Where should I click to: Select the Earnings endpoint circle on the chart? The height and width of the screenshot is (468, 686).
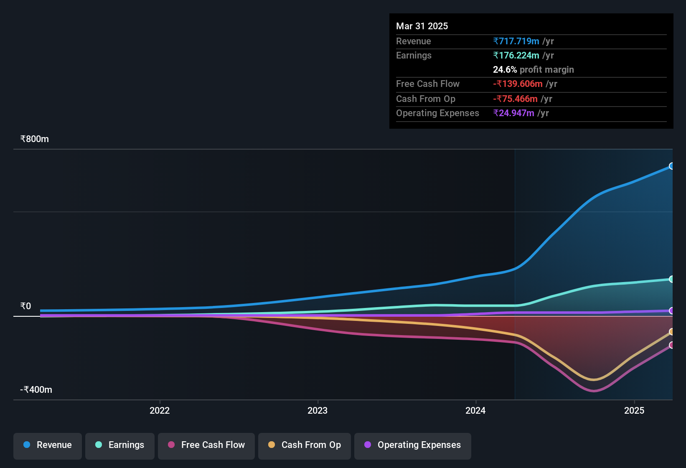671,279
